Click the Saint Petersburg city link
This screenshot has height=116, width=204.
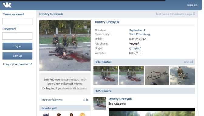pos(139,34)
